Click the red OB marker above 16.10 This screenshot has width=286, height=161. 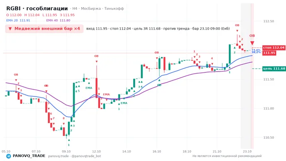[157, 53]
